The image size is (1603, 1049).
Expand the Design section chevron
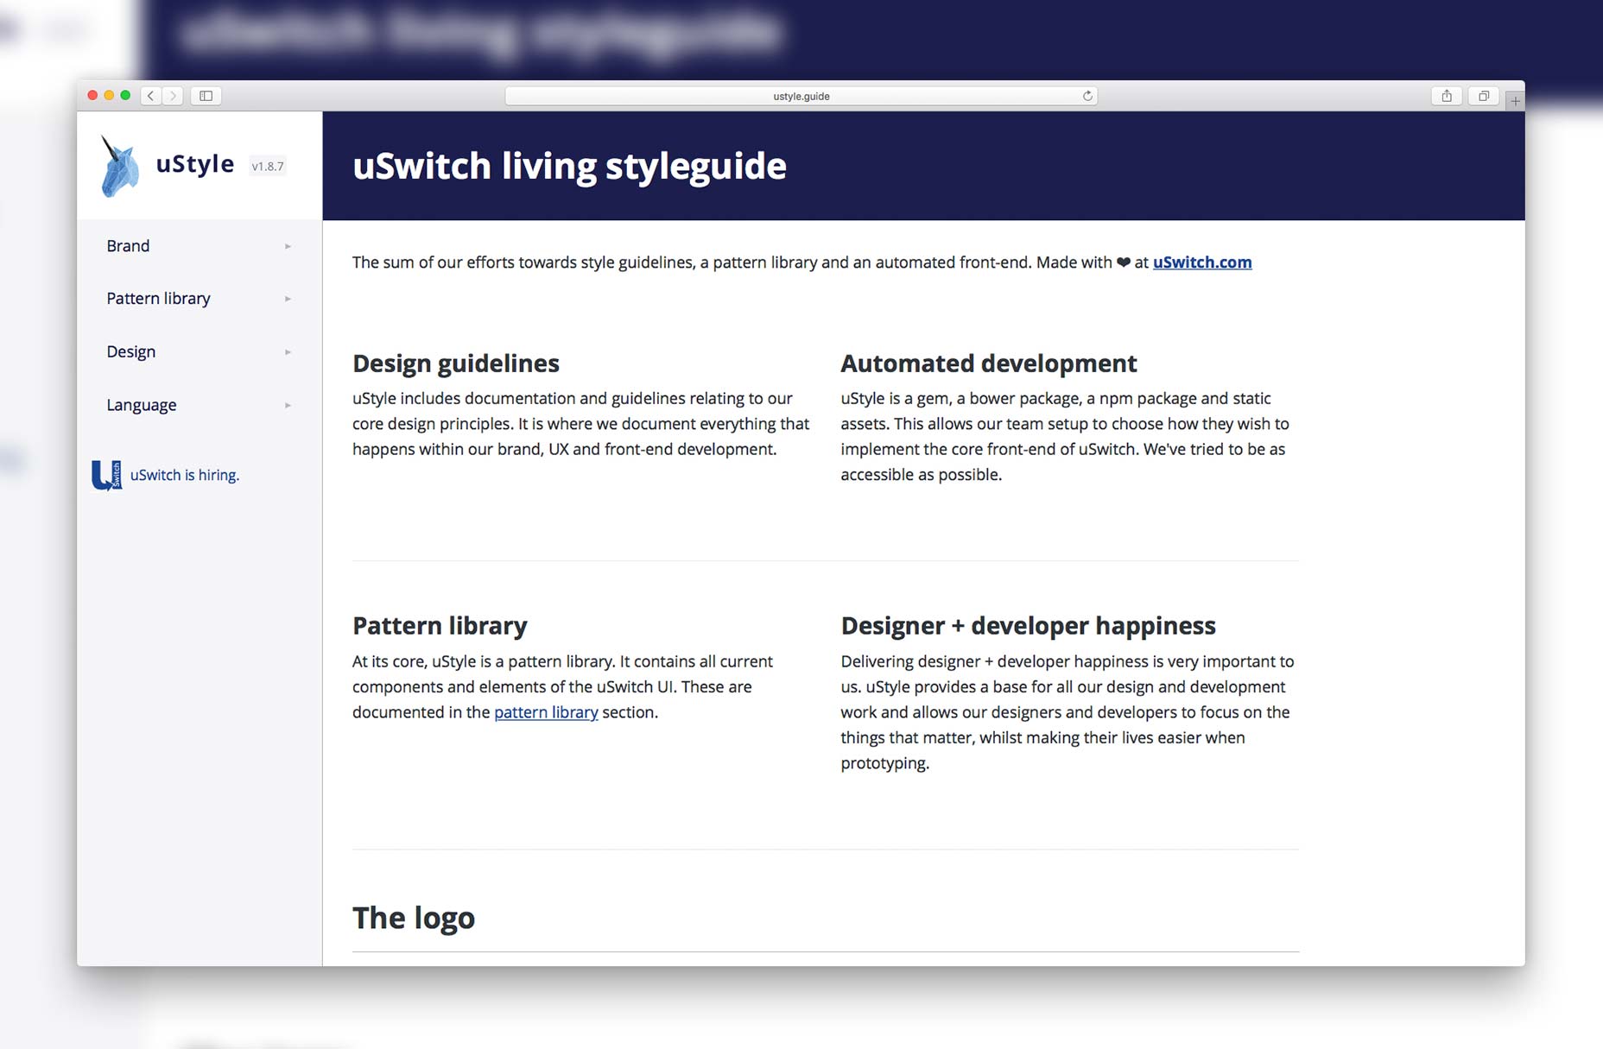click(288, 351)
